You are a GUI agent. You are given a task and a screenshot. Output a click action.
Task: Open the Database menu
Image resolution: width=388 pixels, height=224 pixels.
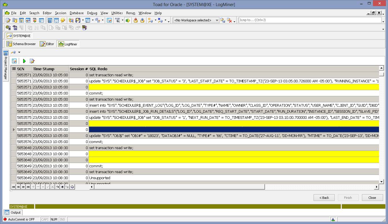tap(77, 13)
